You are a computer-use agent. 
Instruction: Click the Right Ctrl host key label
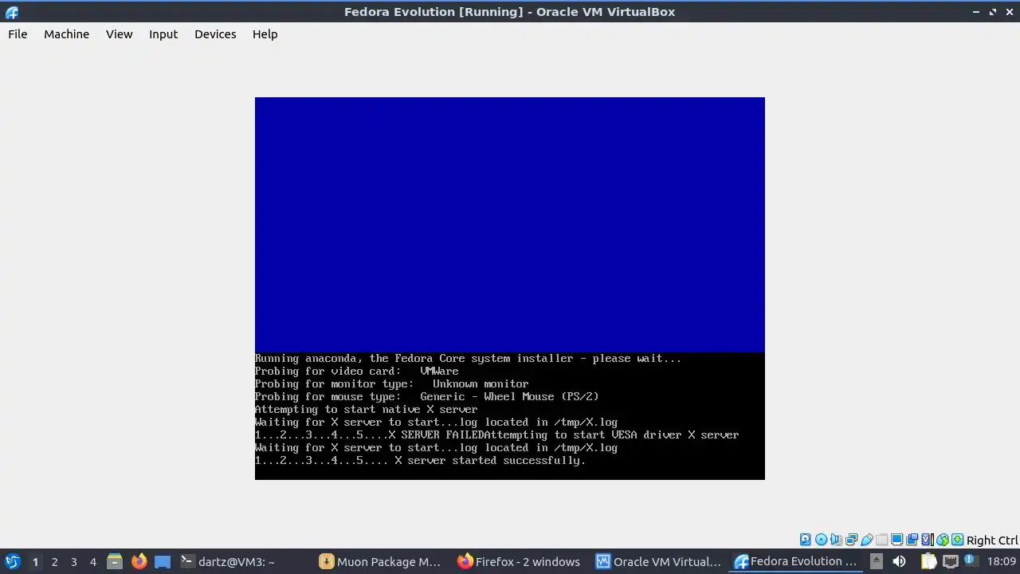[x=992, y=541]
